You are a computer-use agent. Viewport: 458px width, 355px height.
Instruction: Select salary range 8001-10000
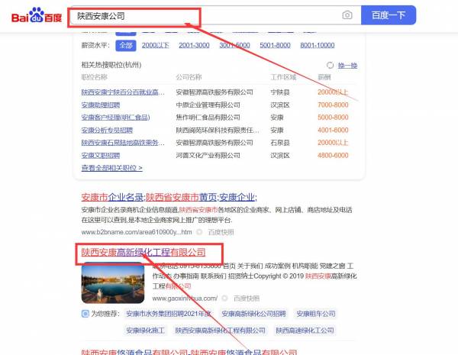pyautogui.click(x=317, y=46)
